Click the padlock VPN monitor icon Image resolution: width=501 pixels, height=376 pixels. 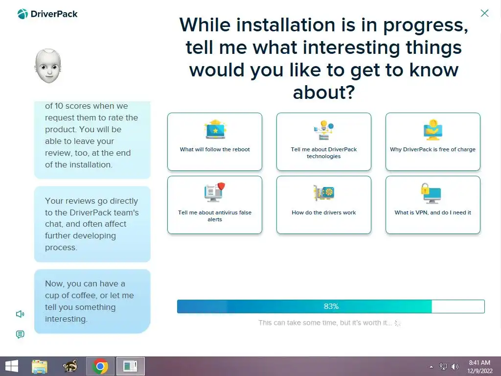pyautogui.click(x=431, y=193)
